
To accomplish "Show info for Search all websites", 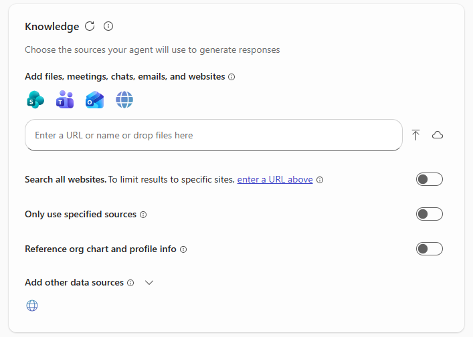I will coord(320,180).
